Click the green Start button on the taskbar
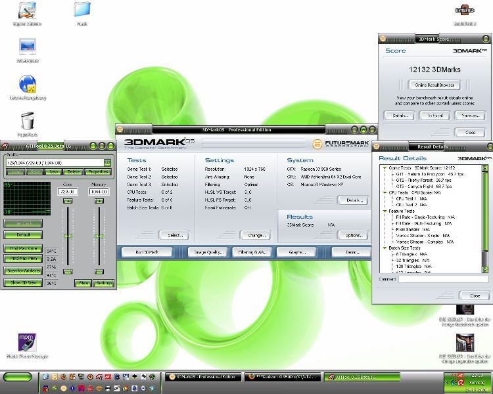The width and height of the screenshot is (493, 394). click(17, 377)
